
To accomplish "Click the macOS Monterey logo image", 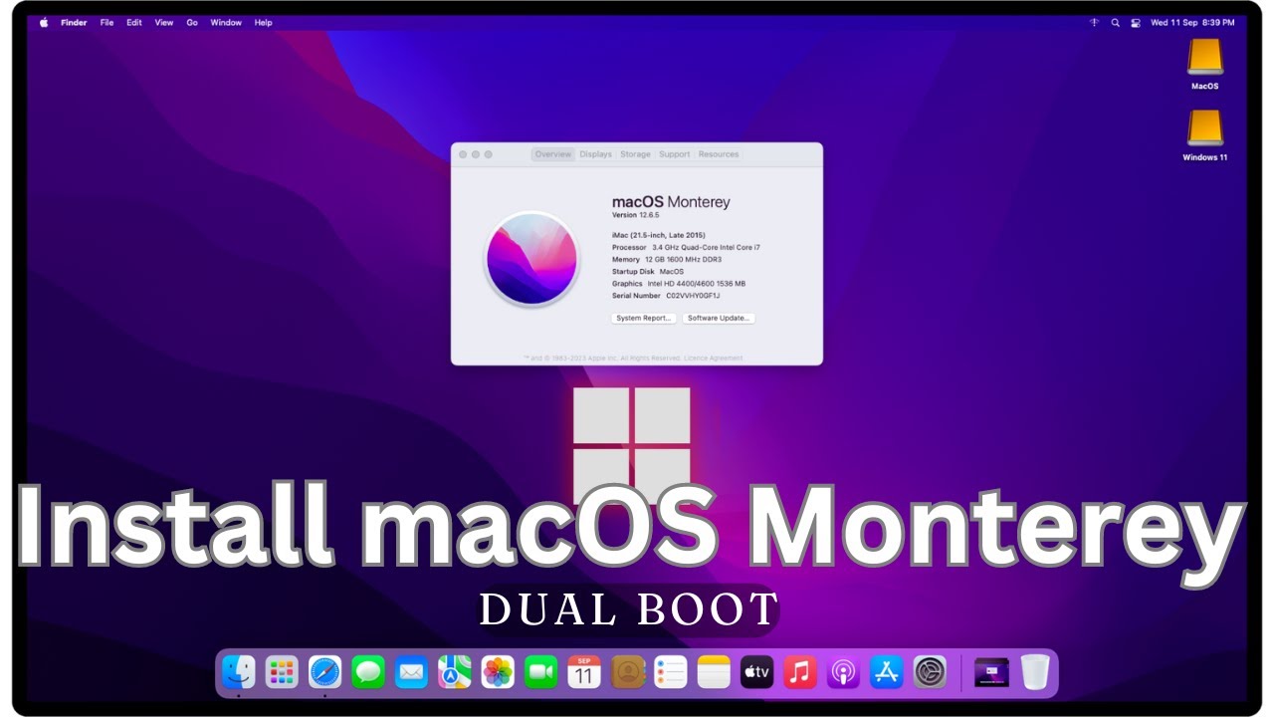I will (x=531, y=259).
